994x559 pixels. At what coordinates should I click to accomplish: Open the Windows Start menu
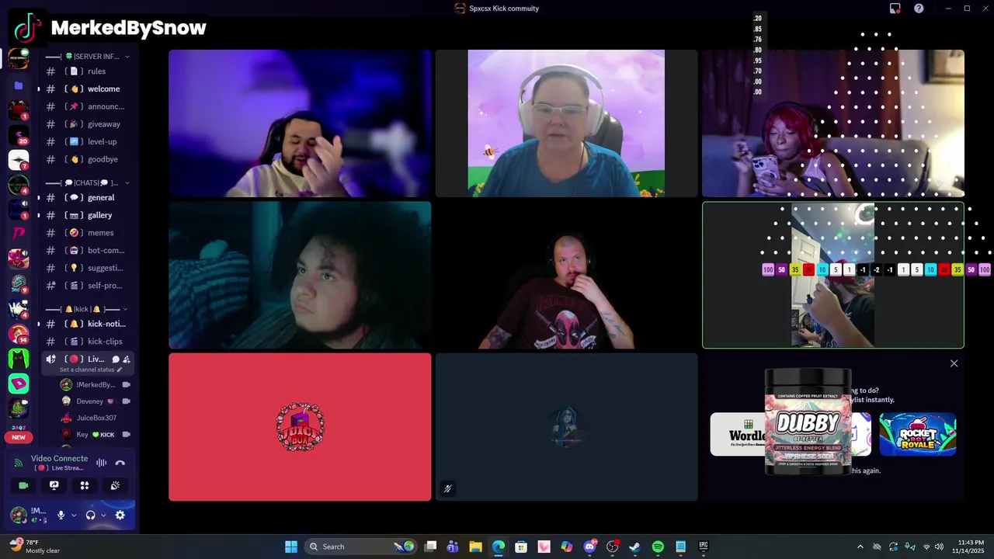pos(291,547)
